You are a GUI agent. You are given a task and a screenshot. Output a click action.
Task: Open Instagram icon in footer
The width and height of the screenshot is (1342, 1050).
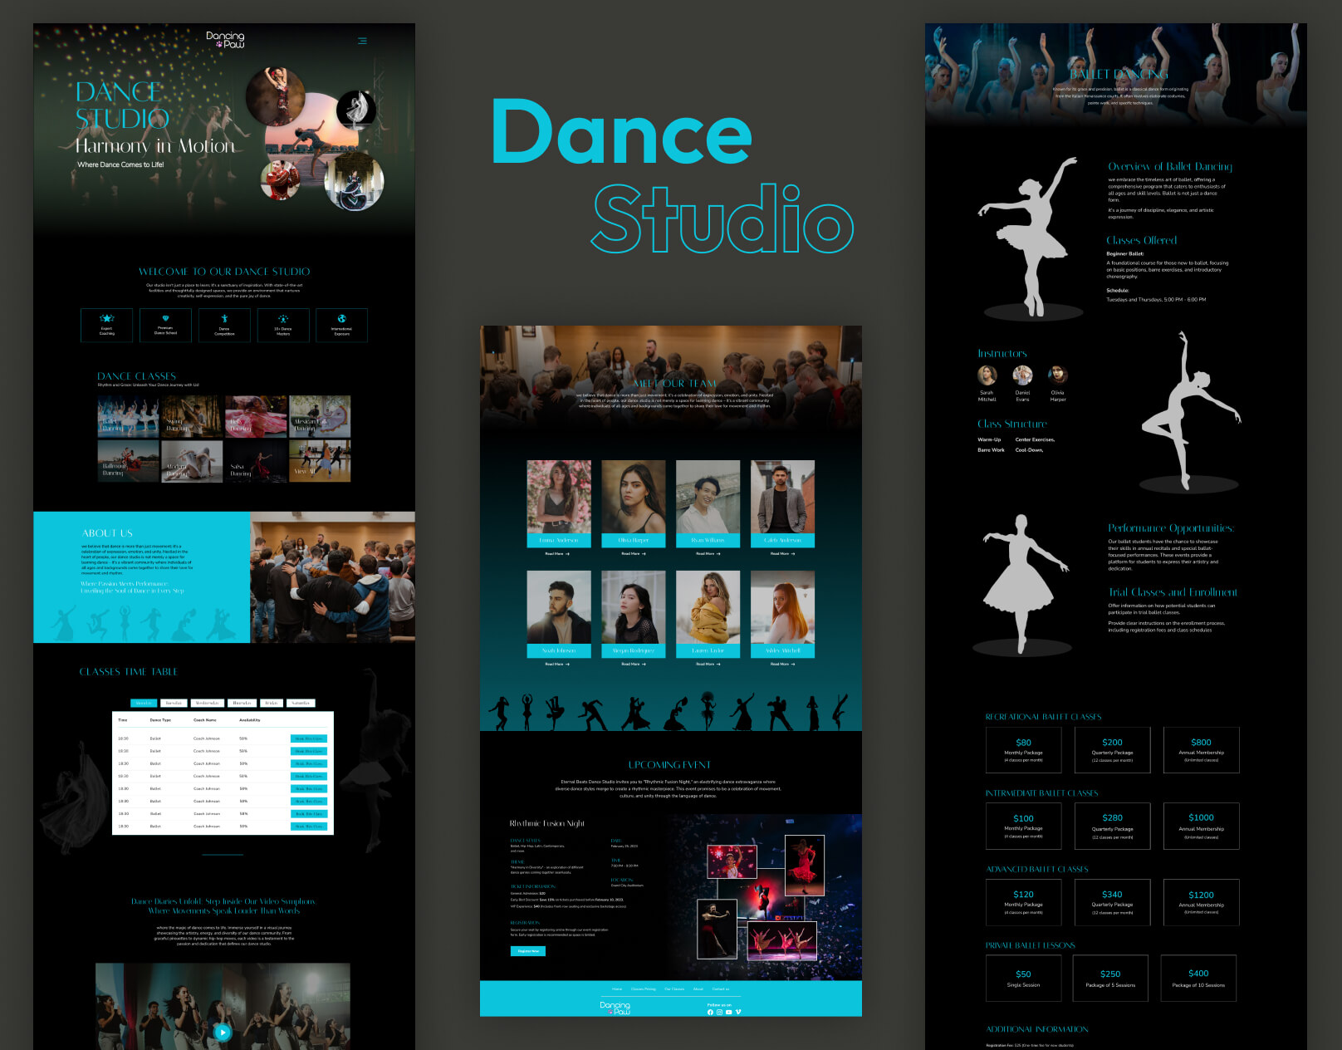tap(719, 1012)
